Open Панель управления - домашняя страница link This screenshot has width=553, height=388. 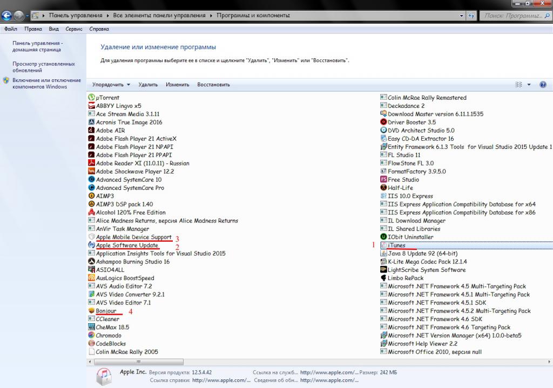38,46
